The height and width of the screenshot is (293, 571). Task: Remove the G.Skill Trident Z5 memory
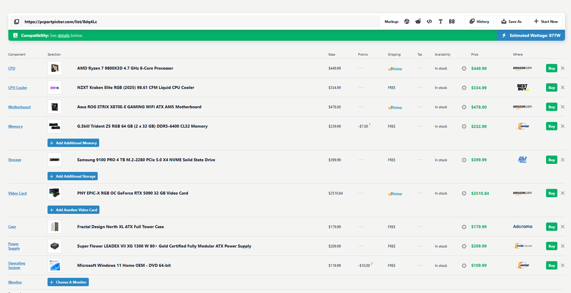coord(563,126)
